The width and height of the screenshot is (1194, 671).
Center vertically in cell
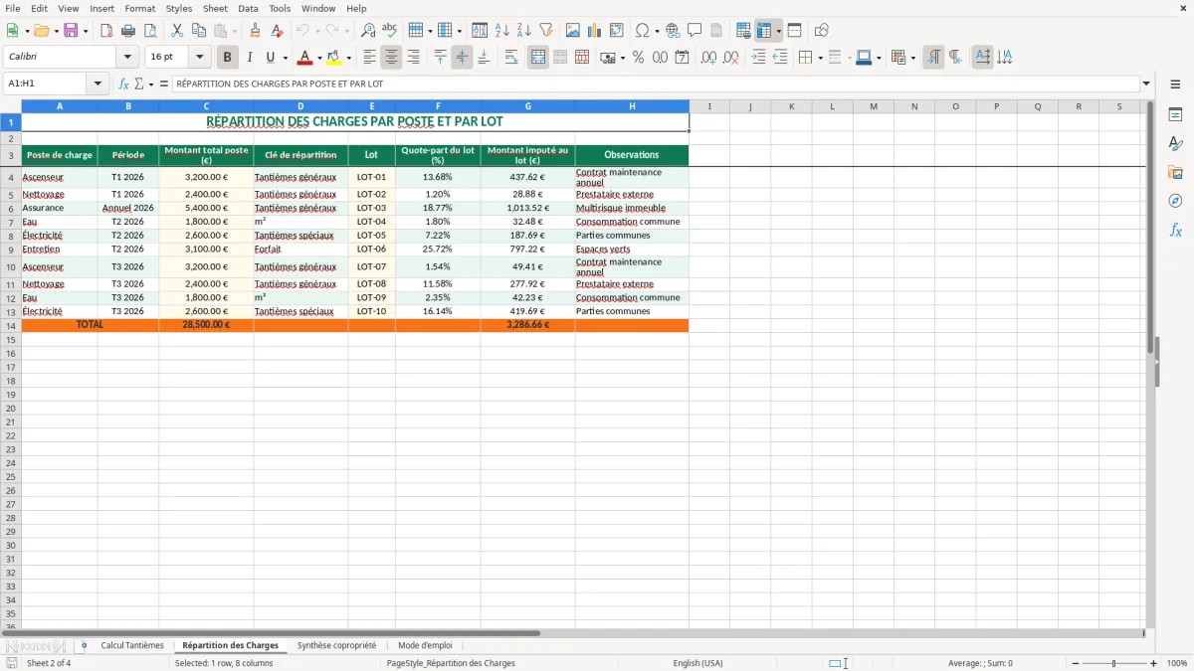pyautogui.click(x=462, y=58)
